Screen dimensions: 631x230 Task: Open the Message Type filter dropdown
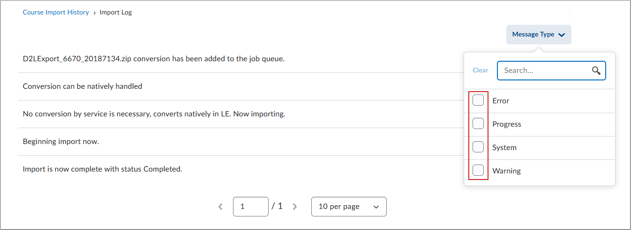coord(538,35)
